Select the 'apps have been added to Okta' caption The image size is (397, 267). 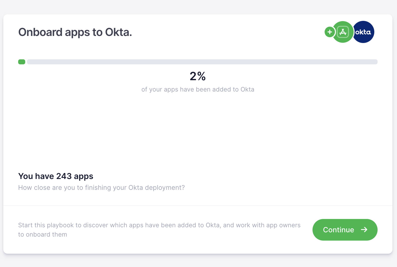pos(198,90)
